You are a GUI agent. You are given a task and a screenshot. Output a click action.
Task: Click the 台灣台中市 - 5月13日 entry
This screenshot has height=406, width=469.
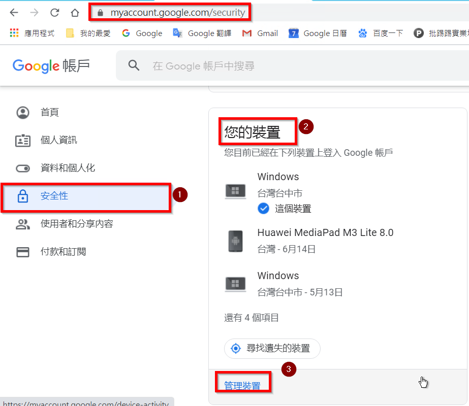pos(300,292)
